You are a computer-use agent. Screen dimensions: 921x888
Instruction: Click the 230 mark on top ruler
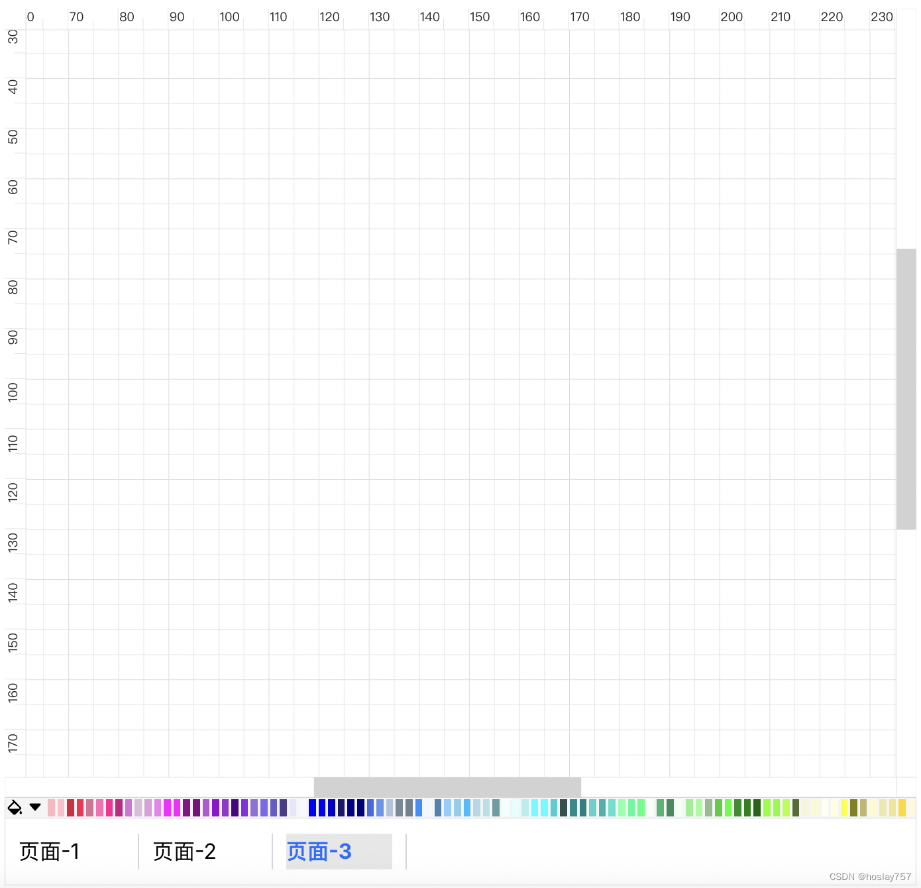tap(882, 17)
